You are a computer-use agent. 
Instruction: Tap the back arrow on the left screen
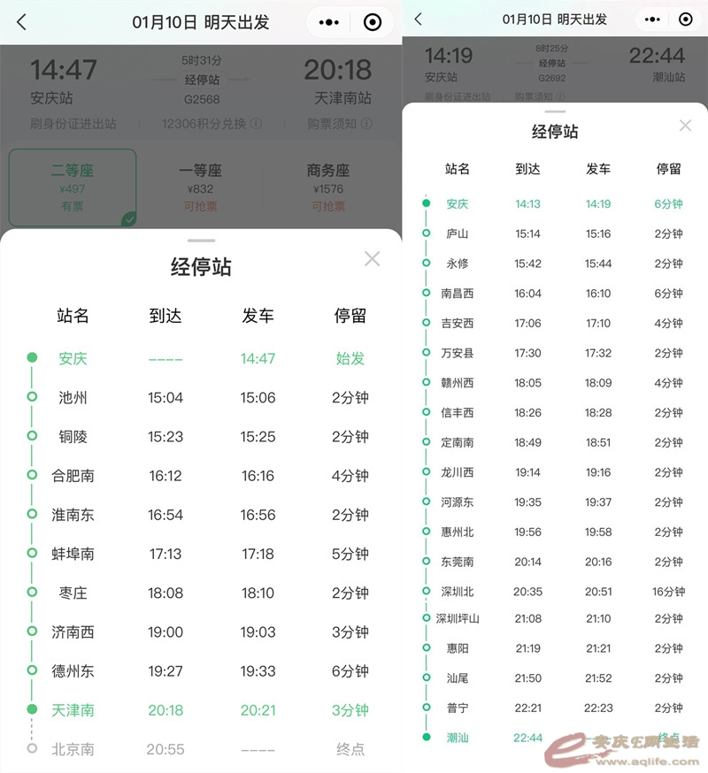22,23
